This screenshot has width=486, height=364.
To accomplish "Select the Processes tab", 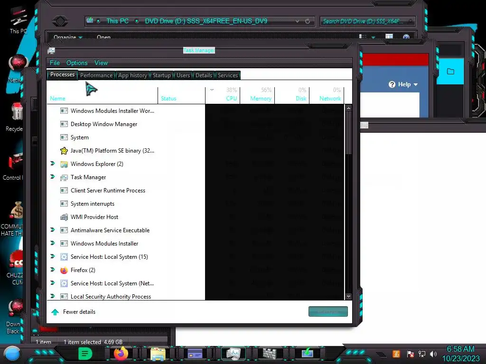I will point(62,74).
